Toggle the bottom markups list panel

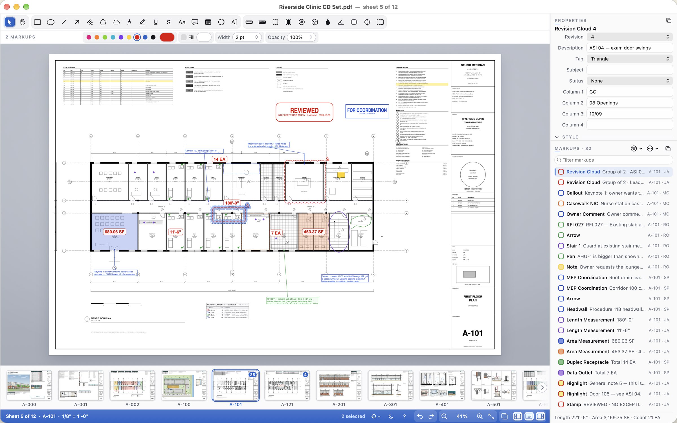pyautogui.click(x=529, y=416)
